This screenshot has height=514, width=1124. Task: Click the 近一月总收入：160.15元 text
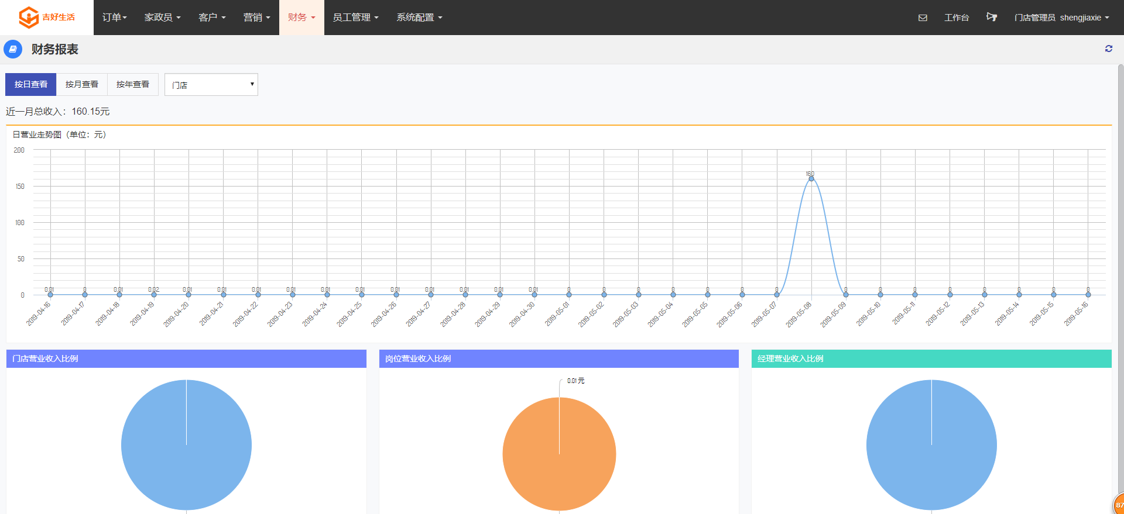(x=58, y=111)
